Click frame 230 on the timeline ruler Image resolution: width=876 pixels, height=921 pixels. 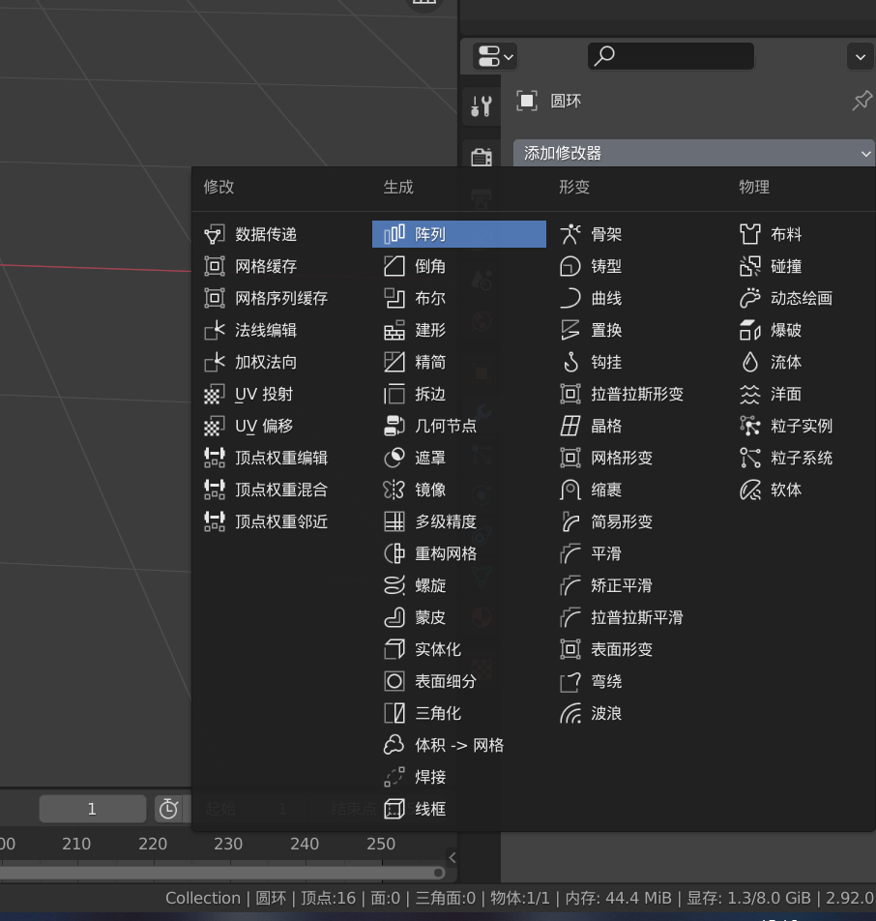(228, 844)
